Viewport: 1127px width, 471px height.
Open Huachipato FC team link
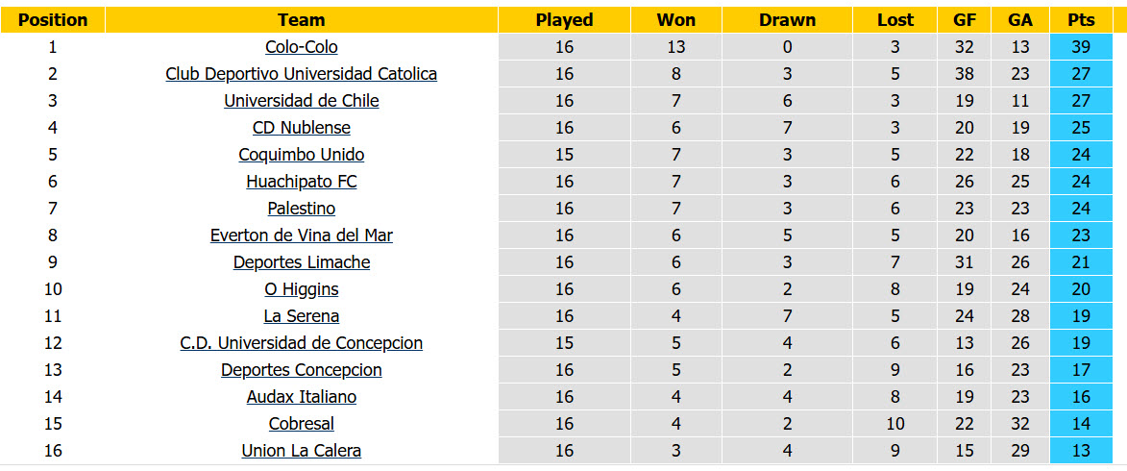tap(301, 182)
